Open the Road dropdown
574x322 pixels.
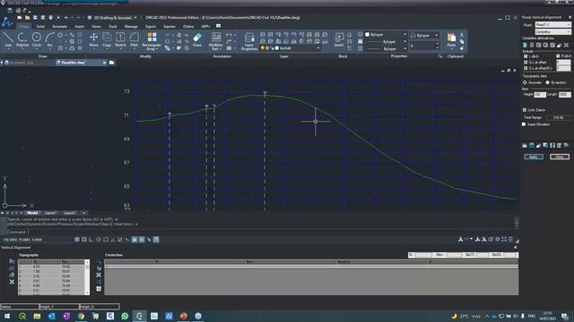(x=552, y=25)
